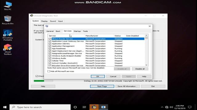Image resolution: width=197 pixels, height=110 pixels.
Task: Sort by Status column header
Action: (119, 36)
